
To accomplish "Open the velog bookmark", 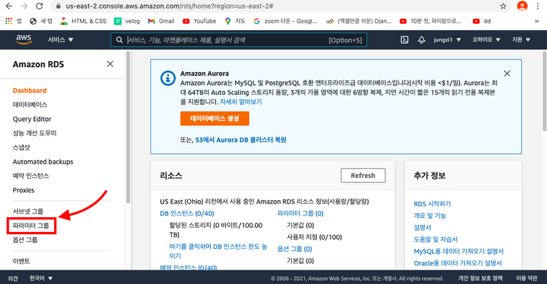I will pos(127,21).
